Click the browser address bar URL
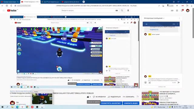 24,6
